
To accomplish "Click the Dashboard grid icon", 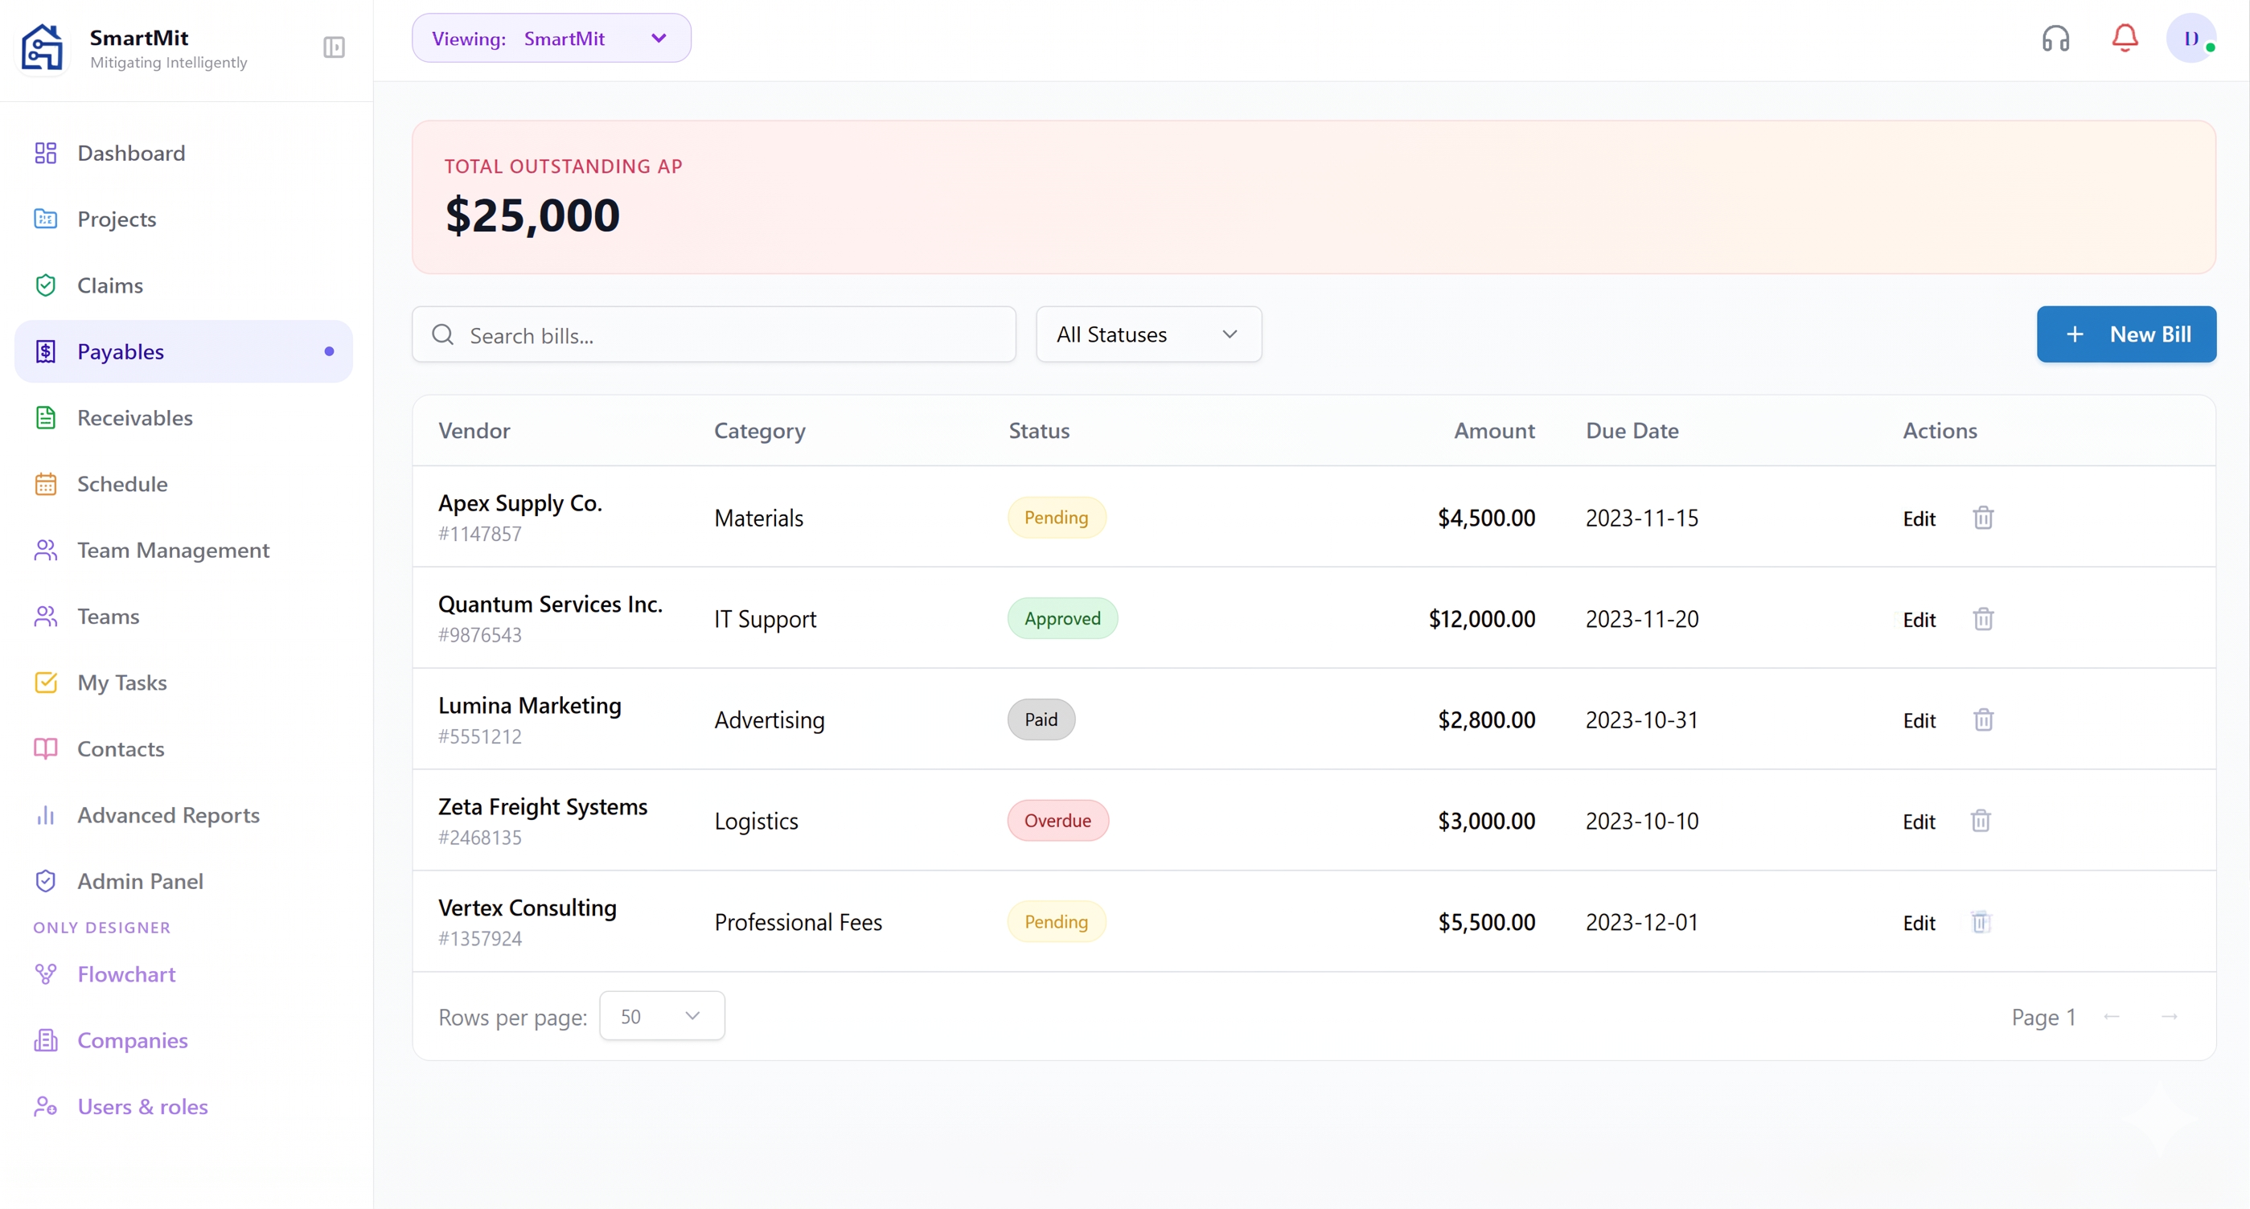I will coord(45,153).
